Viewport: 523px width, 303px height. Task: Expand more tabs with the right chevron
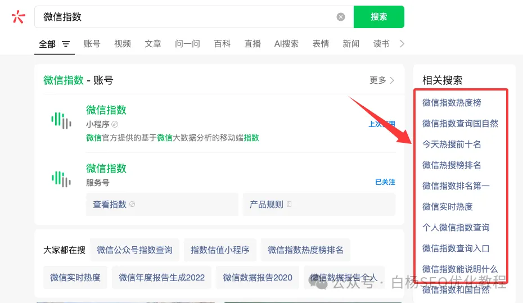(402, 44)
